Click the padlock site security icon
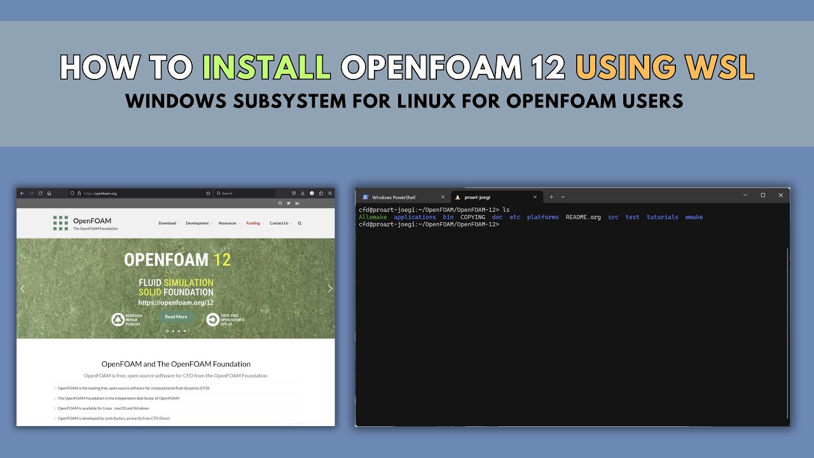The image size is (814, 458). click(x=79, y=193)
